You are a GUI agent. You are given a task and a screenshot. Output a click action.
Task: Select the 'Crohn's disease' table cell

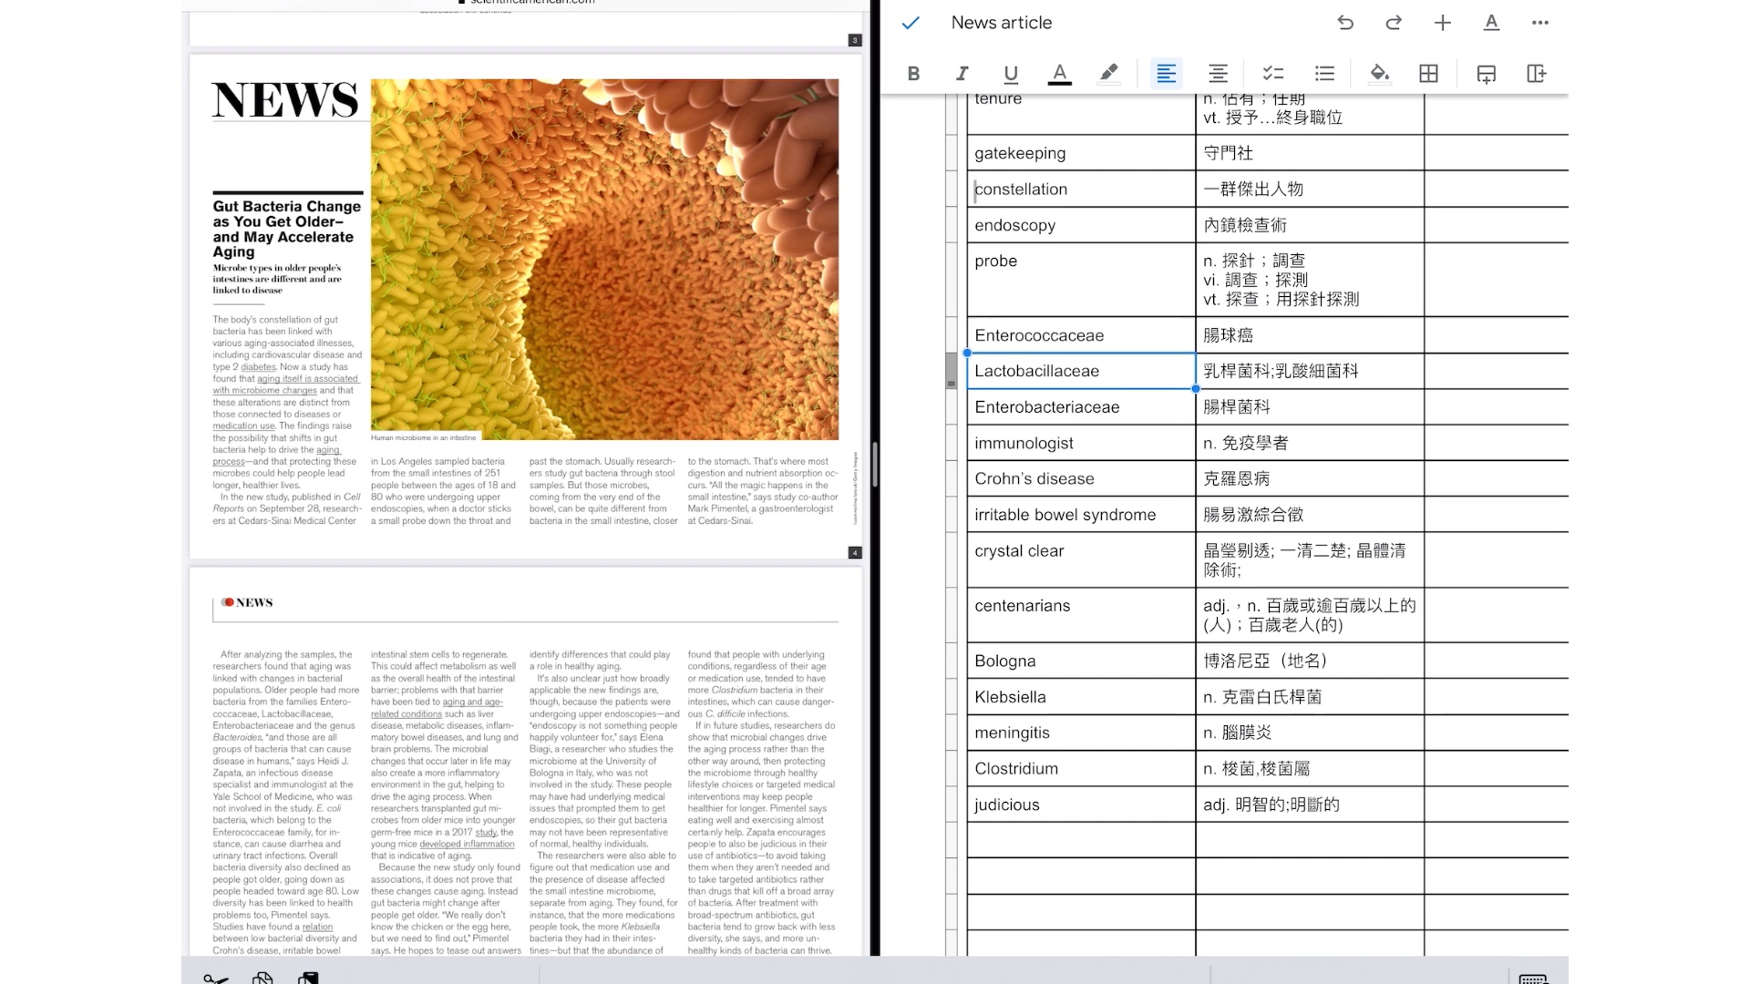tap(1081, 478)
